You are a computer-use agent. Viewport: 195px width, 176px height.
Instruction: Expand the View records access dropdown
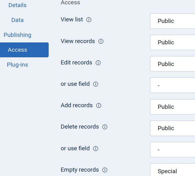(172, 42)
